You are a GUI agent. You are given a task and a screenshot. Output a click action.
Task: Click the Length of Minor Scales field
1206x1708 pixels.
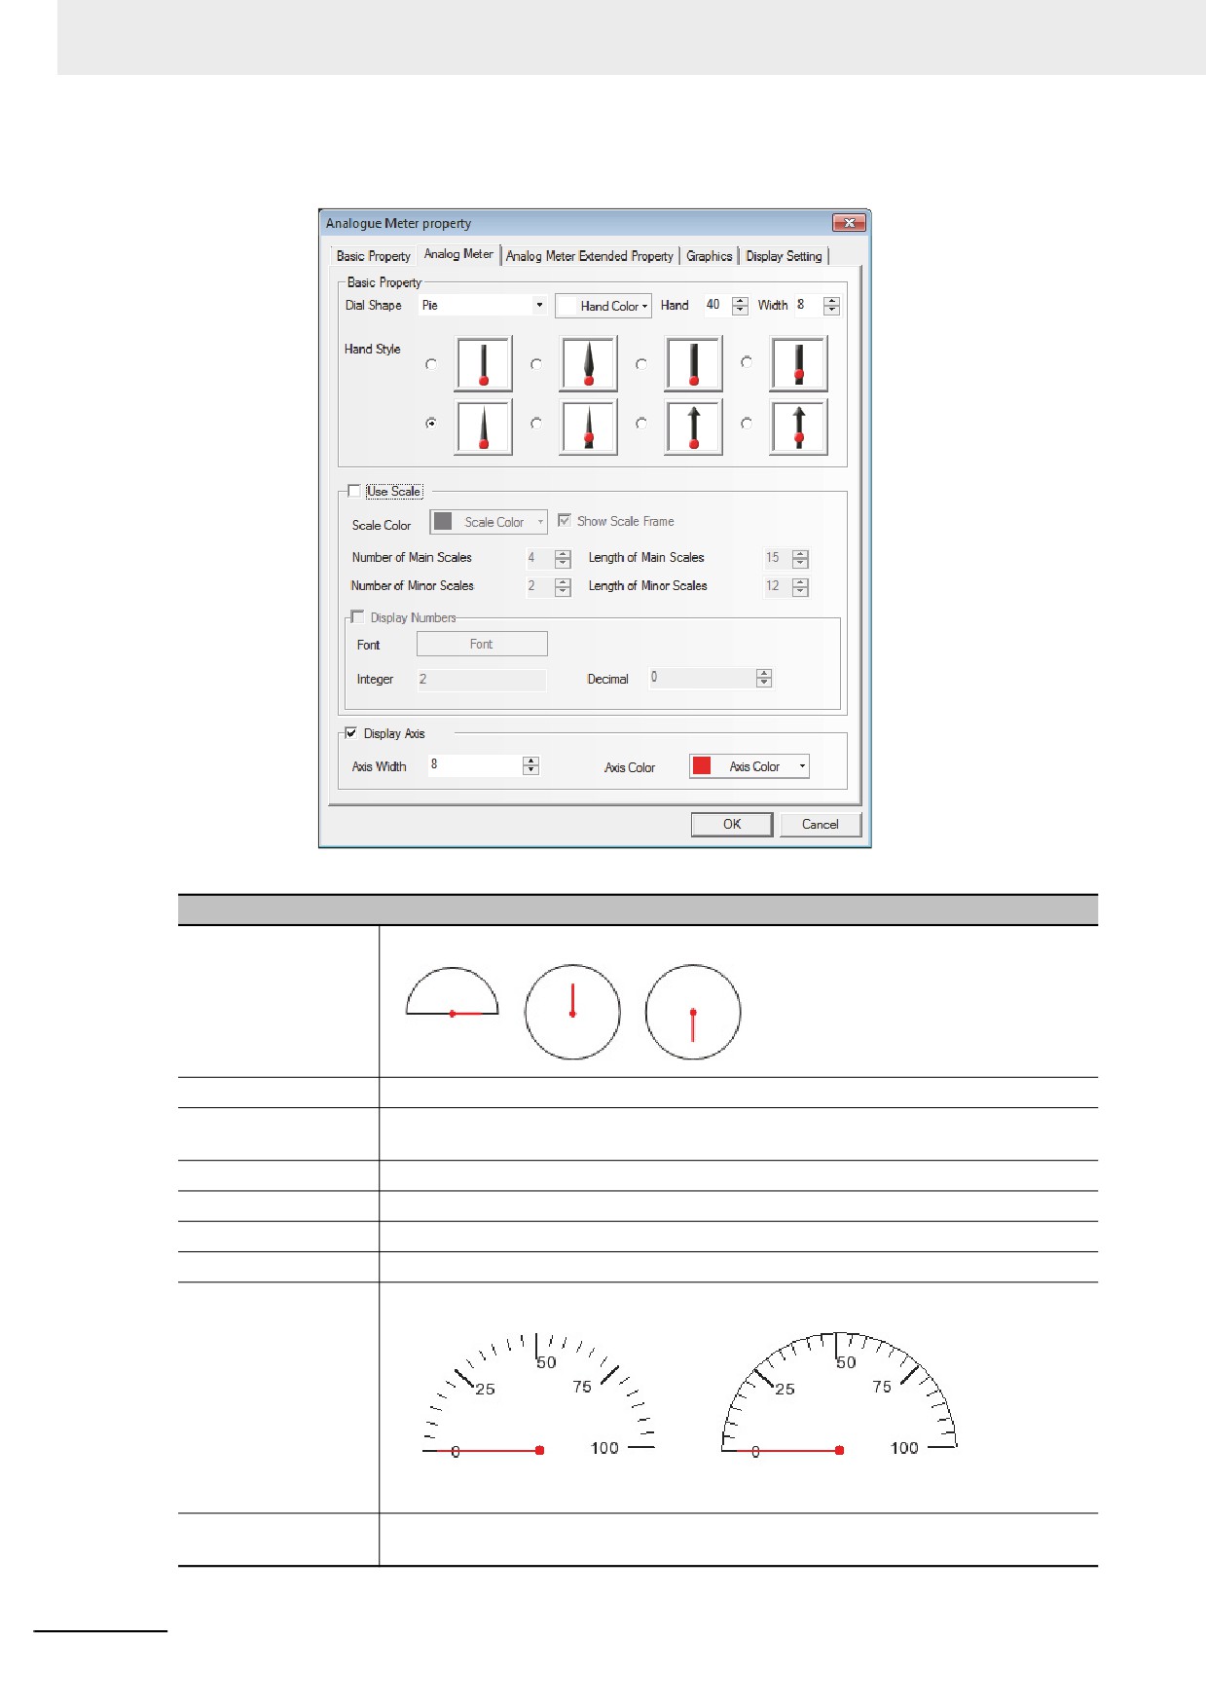(x=778, y=587)
